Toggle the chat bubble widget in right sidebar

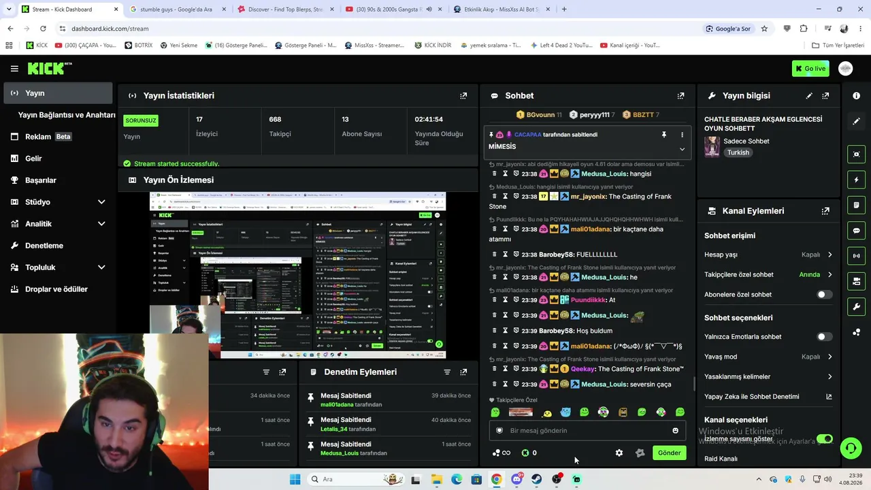point(856,231)
